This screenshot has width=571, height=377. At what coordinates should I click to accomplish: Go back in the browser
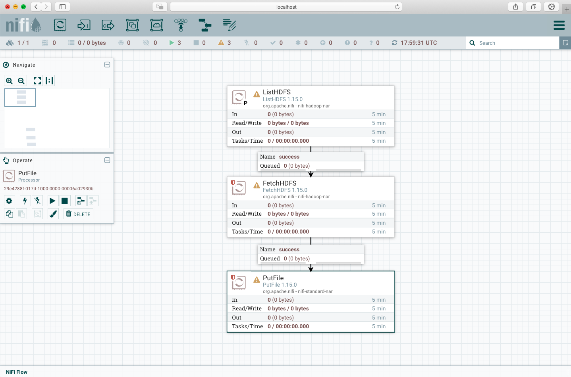click(36, 7)
